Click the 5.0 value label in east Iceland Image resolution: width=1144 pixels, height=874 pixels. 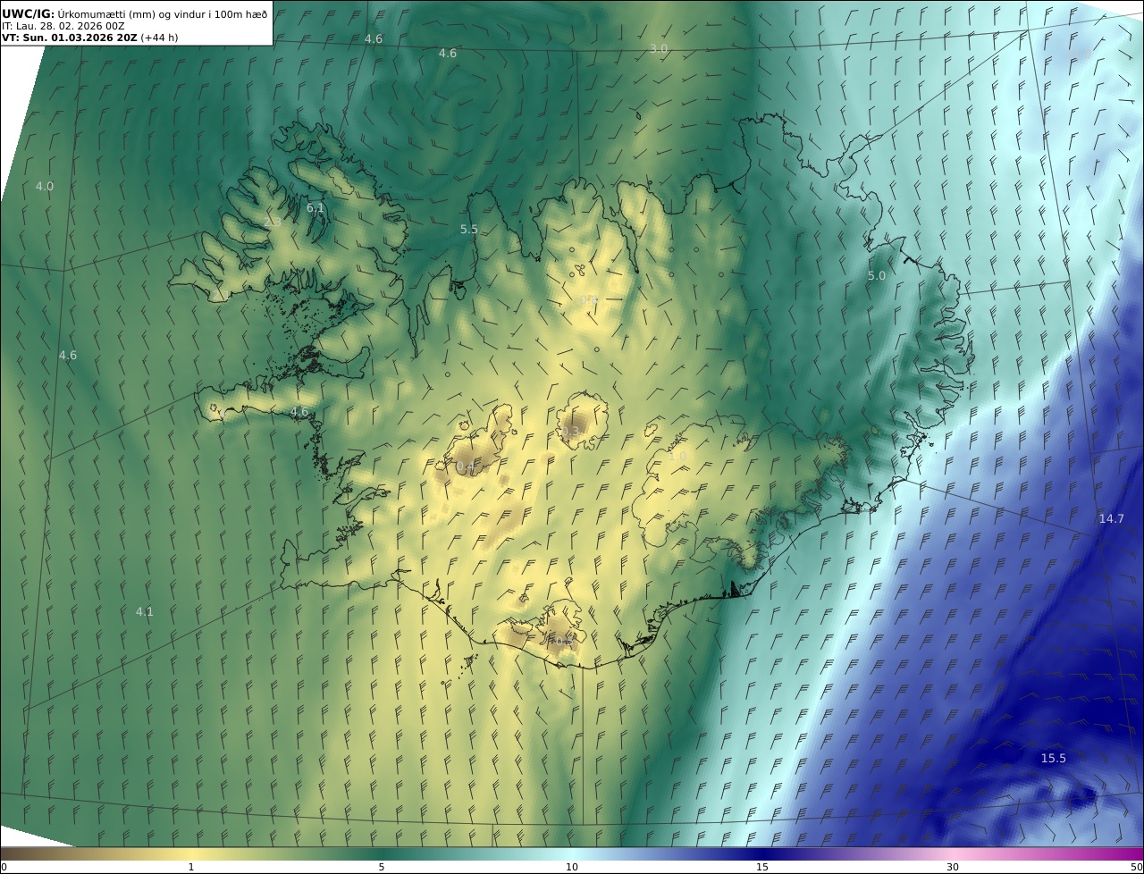point(877,276)
